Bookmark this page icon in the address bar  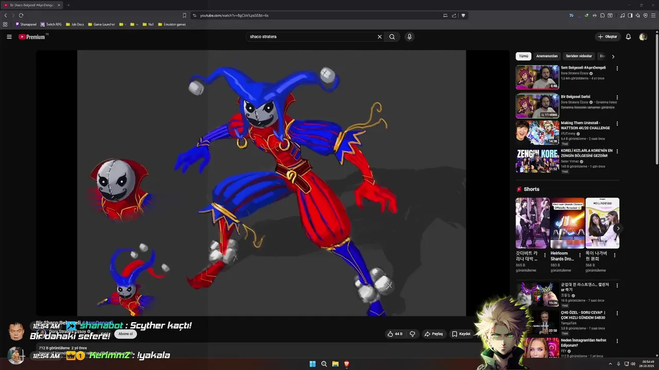click(184, 15)
